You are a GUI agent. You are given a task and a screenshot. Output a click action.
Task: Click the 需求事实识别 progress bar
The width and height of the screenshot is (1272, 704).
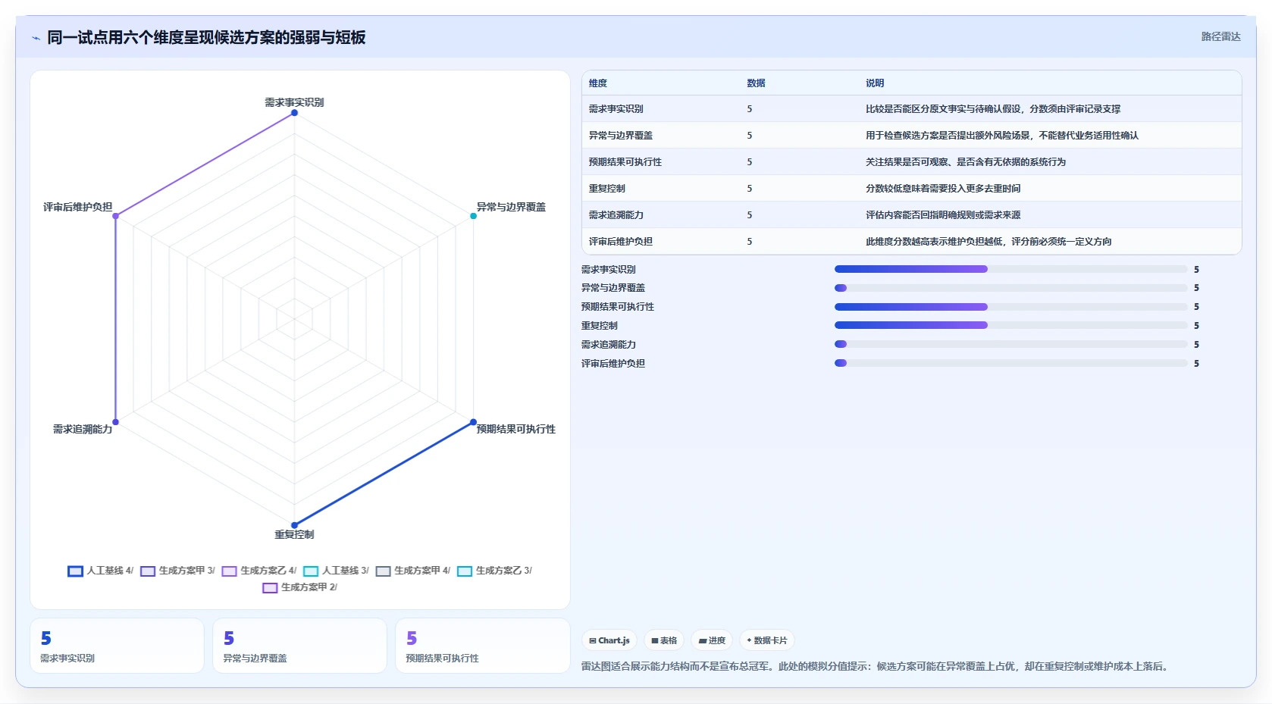pyautogui.click(x=1010, y=269)
